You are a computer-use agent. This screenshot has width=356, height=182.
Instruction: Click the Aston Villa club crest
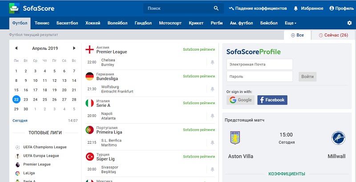pos(235,138)
